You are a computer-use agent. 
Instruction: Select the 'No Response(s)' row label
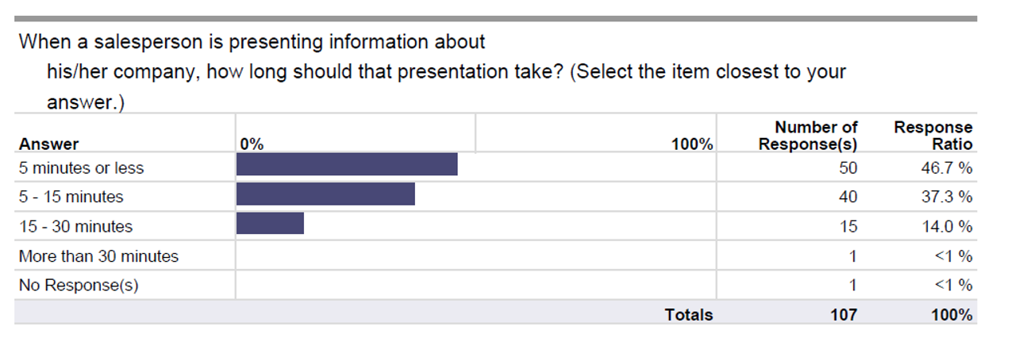[x=79, y=286]
